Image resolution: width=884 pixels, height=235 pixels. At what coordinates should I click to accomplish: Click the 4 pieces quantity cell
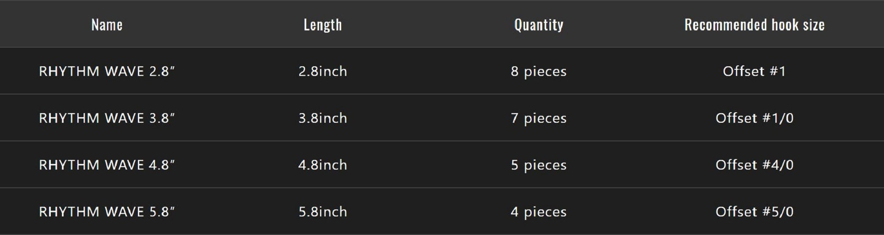539,212
